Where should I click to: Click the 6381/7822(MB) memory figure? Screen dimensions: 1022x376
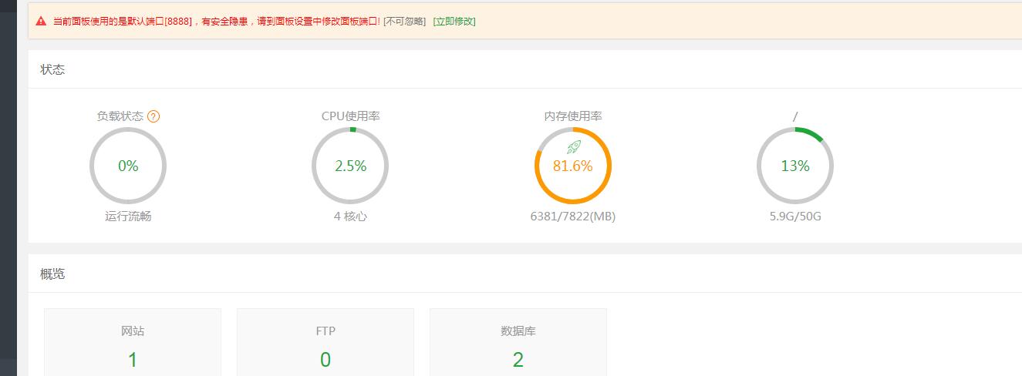pos(572,217)
